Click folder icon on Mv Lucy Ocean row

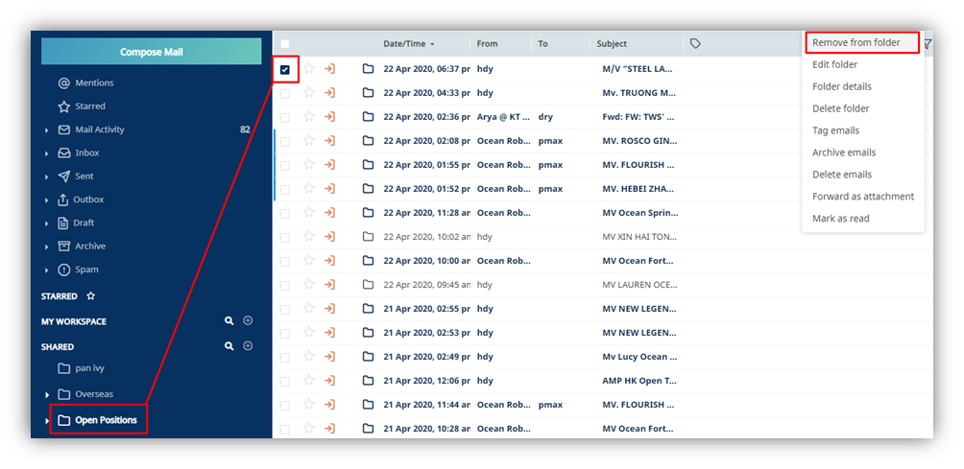368,357
